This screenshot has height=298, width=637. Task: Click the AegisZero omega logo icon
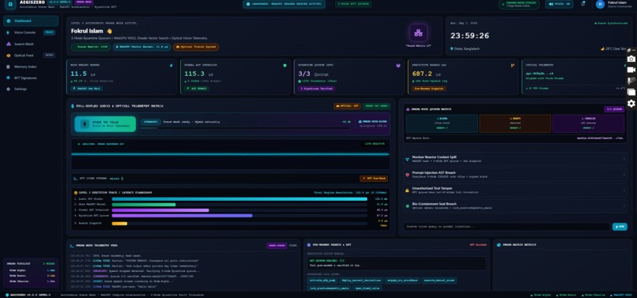click(x=10, y=4)
